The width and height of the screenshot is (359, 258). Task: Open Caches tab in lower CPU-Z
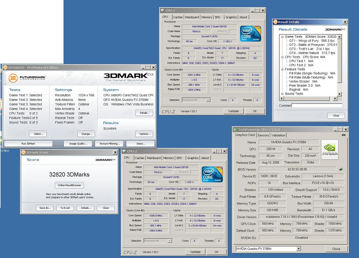click(x=140, y=158)
